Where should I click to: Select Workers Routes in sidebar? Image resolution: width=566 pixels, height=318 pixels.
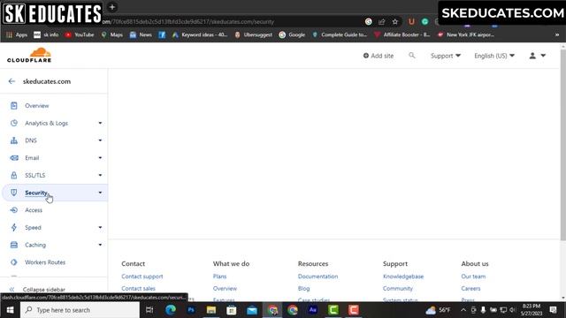pos(45,262)
